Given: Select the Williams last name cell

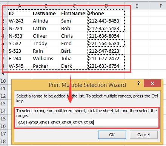Looking at the screenshot, I should click(x=46, y=58).
